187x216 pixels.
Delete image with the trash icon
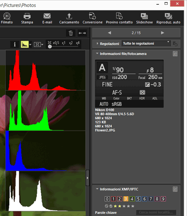tap(71, 33)
